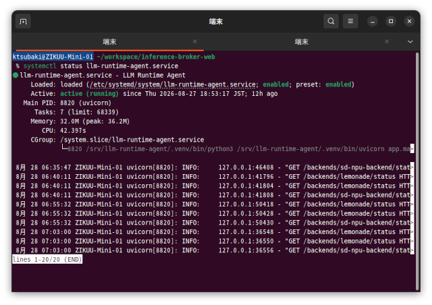Click the 'preset: enabled' text
The image size is (432, 305).
[324, 84]
